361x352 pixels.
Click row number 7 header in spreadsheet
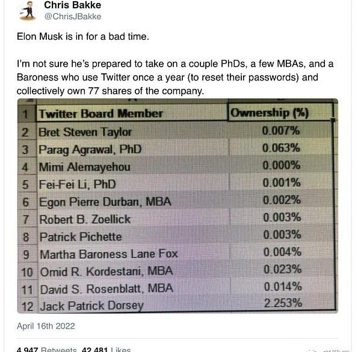pos(26,219)
